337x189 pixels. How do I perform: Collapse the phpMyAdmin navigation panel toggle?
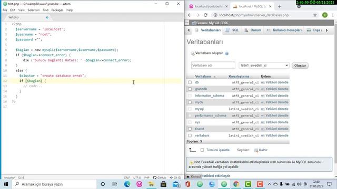coord(187,23)
